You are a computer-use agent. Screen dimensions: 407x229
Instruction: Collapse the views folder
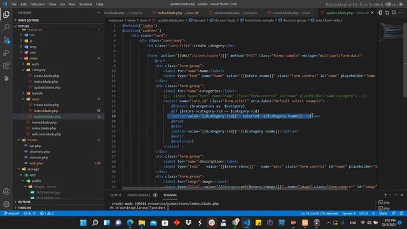coord(34,58)
